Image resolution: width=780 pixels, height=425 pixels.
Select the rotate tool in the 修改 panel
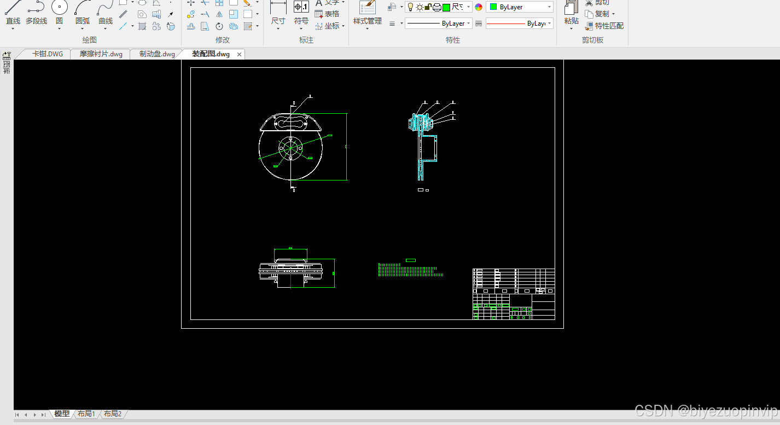219,26
